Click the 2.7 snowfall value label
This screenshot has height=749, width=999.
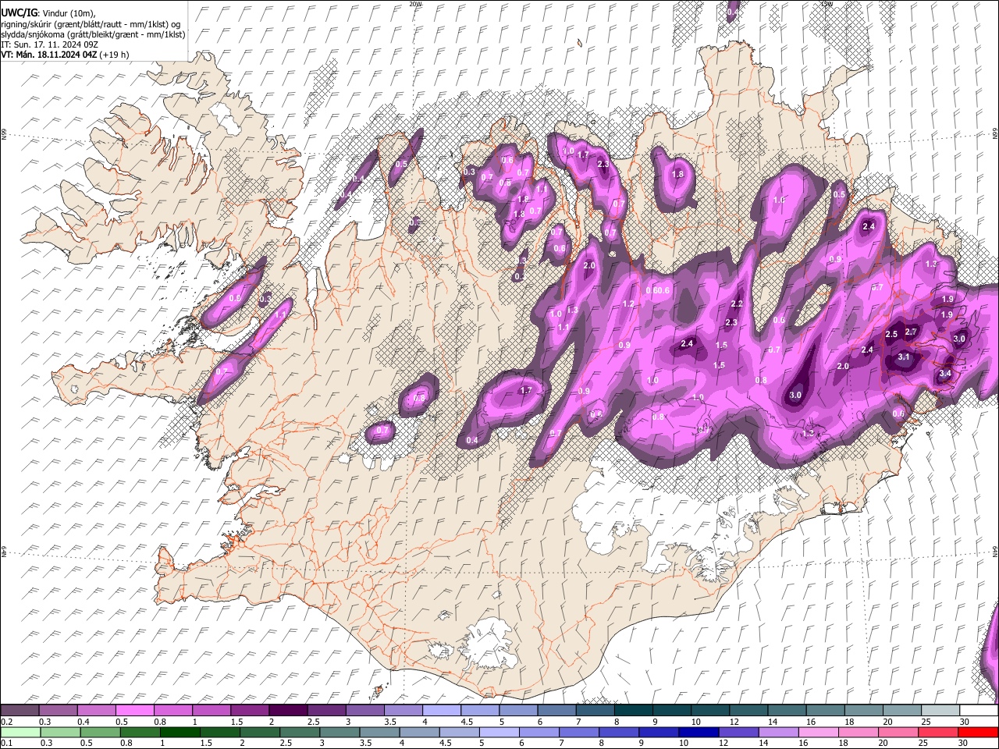(x=910, y=332)
